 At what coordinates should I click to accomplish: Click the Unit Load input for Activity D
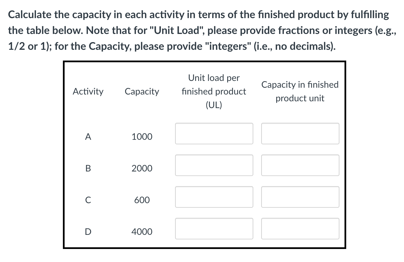pos(214,229)
